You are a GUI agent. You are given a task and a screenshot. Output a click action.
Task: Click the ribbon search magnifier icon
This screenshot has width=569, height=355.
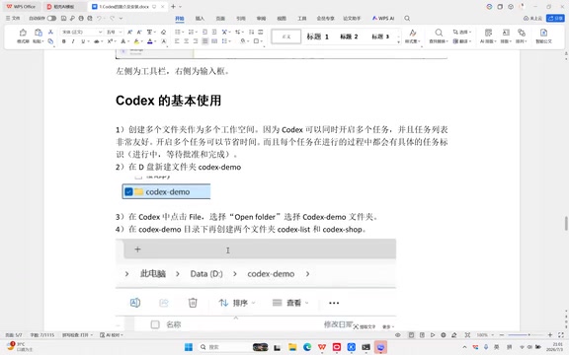(407, 18)
